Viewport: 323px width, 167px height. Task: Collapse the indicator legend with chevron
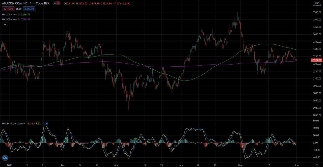pyautogui.click(x=5, y=24)
